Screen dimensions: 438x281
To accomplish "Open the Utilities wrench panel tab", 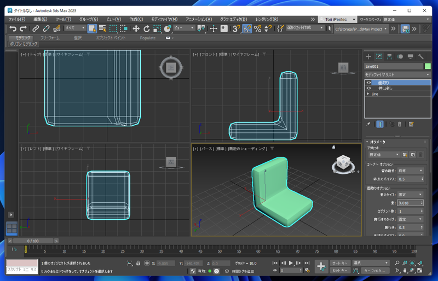I will 420,57.
